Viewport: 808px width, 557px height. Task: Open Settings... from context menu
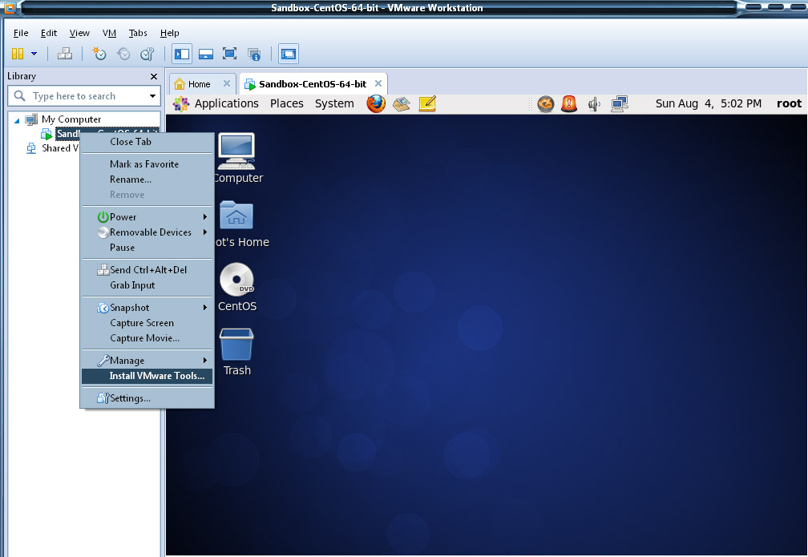pyautogui.click(x=147, y=398)
